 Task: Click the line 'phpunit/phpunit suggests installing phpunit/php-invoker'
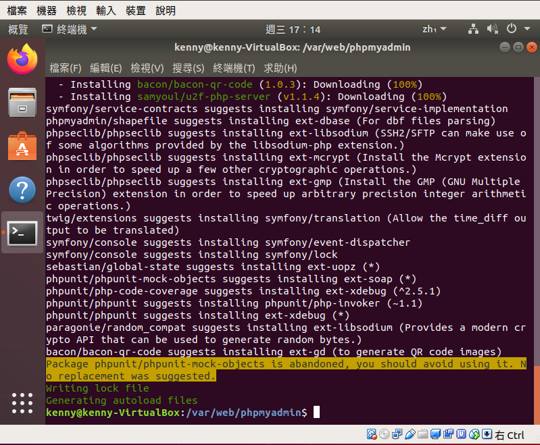(x=235, y=303)
